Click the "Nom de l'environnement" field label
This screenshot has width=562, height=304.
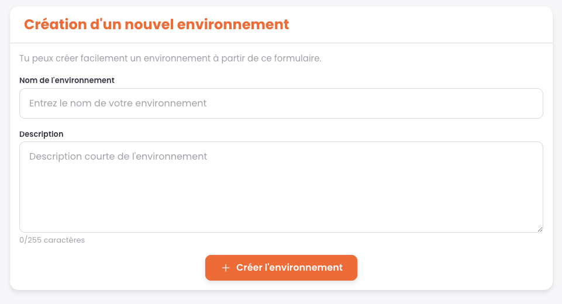pyautogui.click(x=67, y=80)
